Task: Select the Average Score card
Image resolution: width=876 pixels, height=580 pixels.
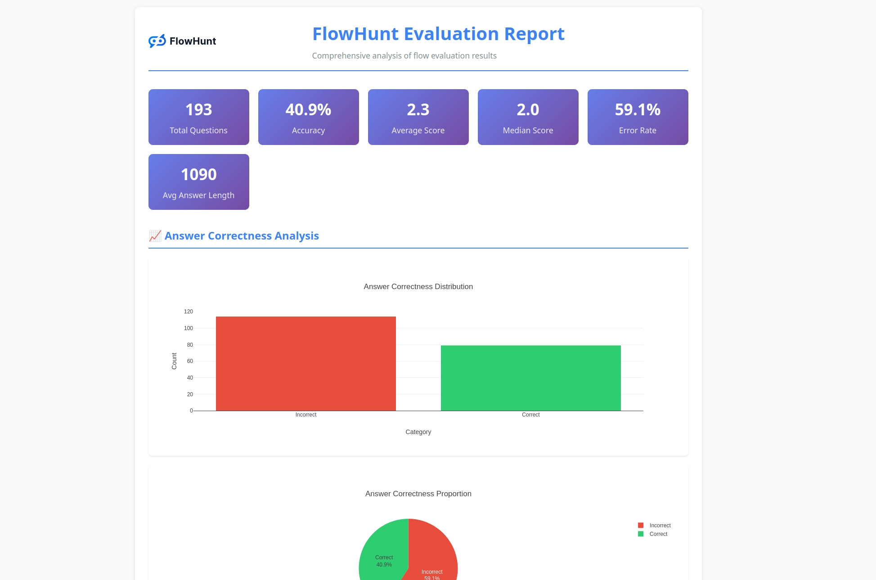Action: click(x=418, y=117)
